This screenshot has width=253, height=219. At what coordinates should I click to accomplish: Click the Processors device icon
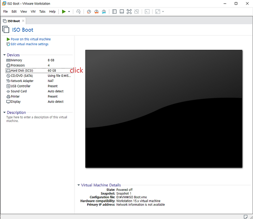pos(8,65)
